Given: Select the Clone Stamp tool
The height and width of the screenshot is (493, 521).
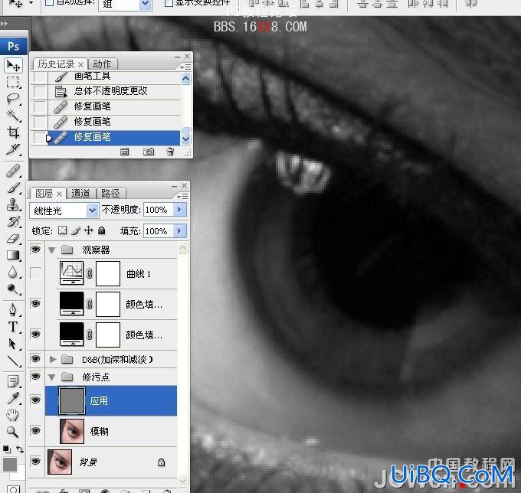Looking at the screenshot, I should (13, 204).
